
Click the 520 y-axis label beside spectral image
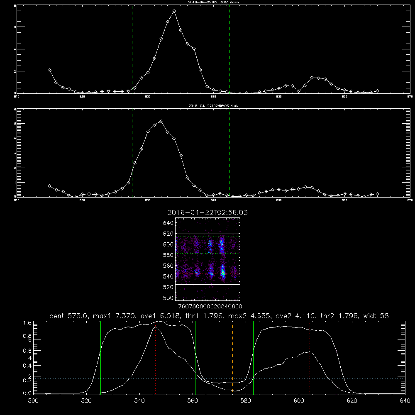[x=168, y=287]
